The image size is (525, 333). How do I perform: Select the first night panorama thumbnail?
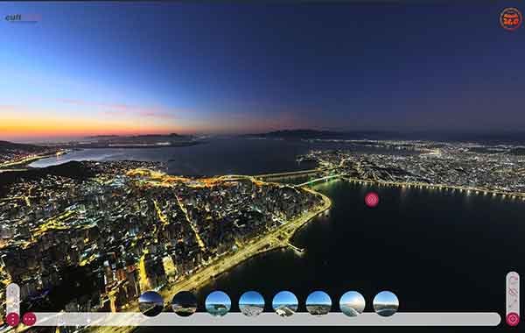[151, 304]
